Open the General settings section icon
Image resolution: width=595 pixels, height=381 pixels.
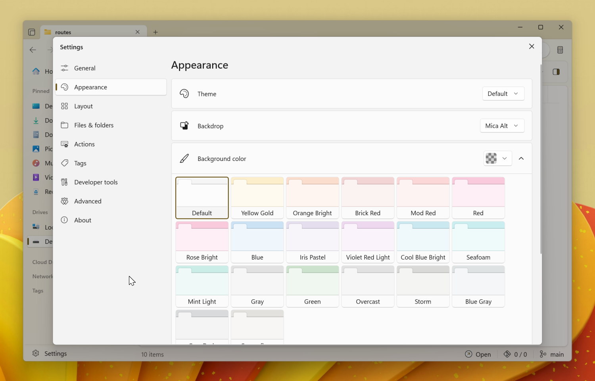click(x=65, y=68)
